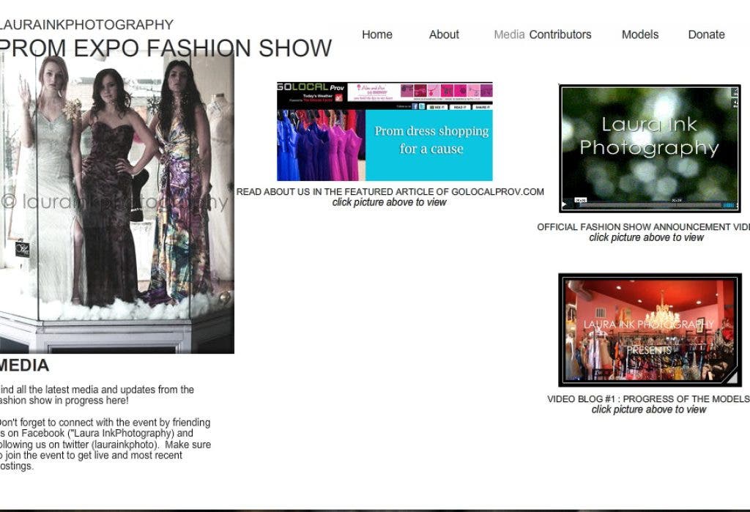Click the Twitter icon in the GoLocal banner
This screenshot has width=750, height=512.
[422, 106]
